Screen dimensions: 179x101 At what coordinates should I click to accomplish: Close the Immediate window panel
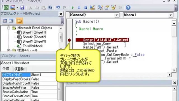[175, 83]
